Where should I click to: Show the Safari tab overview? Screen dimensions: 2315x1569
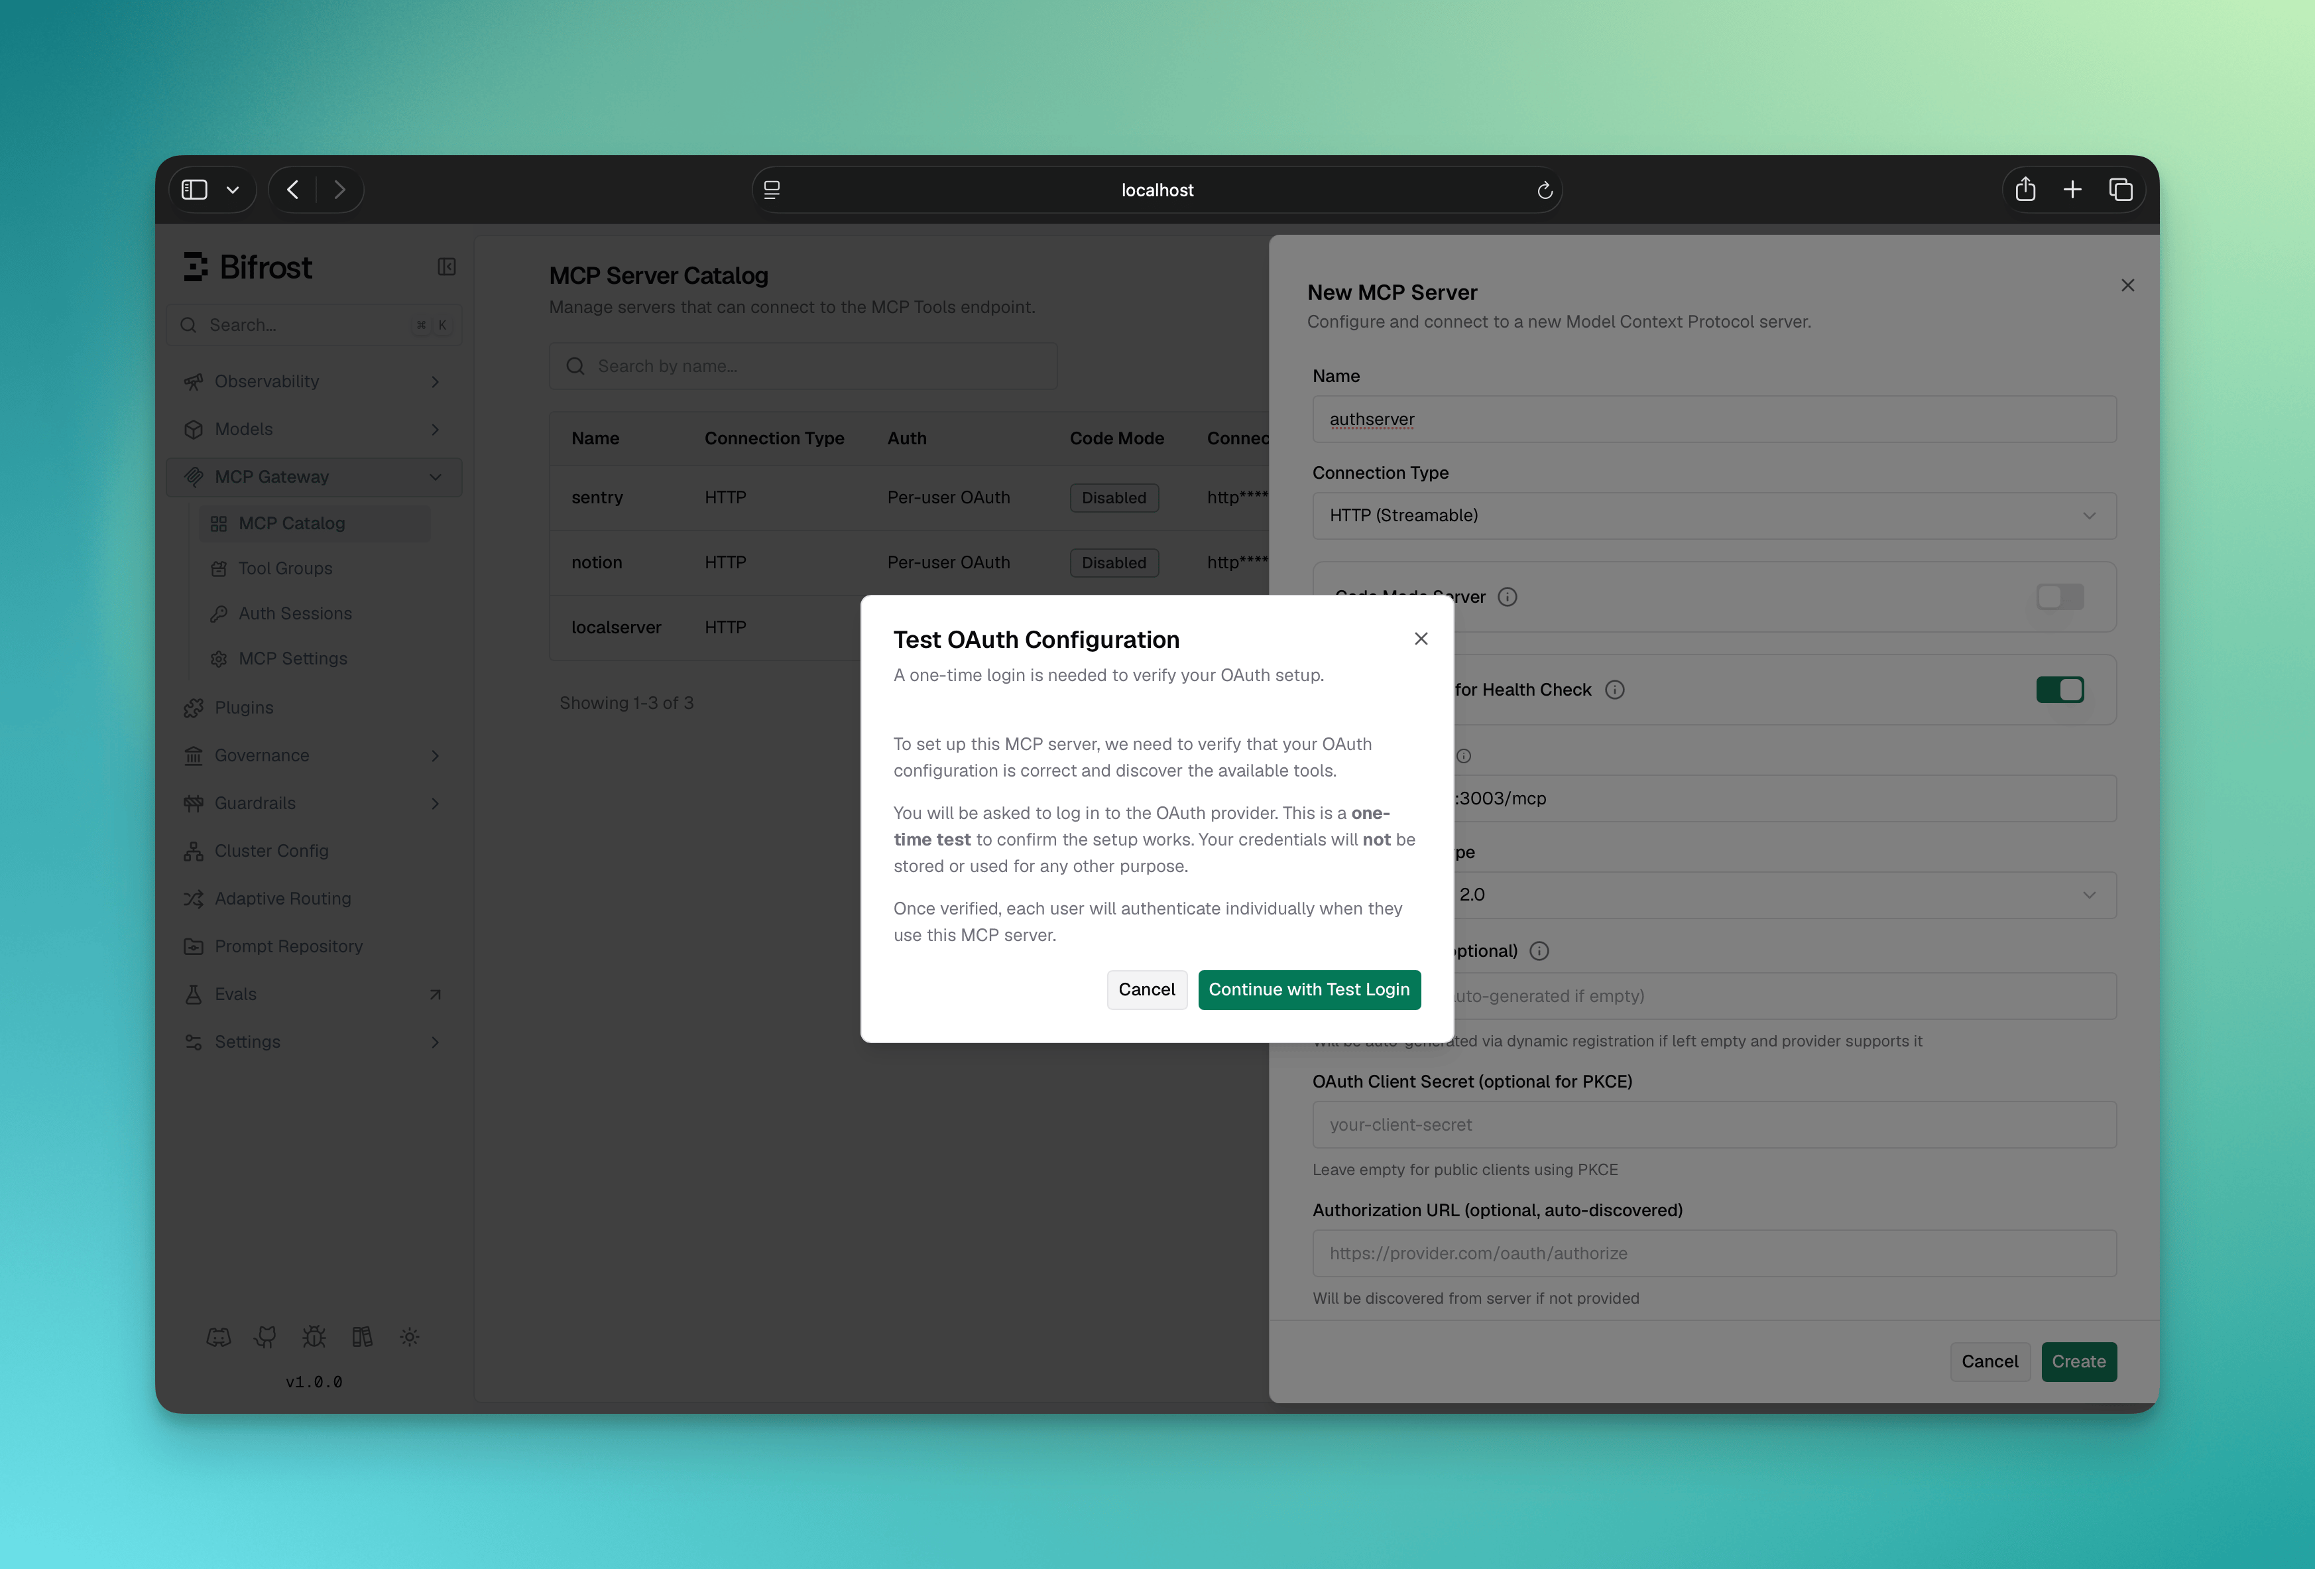[2121, 189]
